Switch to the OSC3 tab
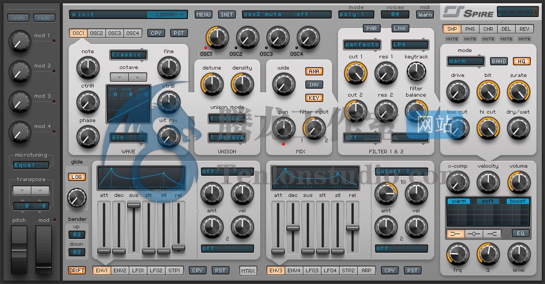Viewport: 545px width, 284px height. click(114, 33)
